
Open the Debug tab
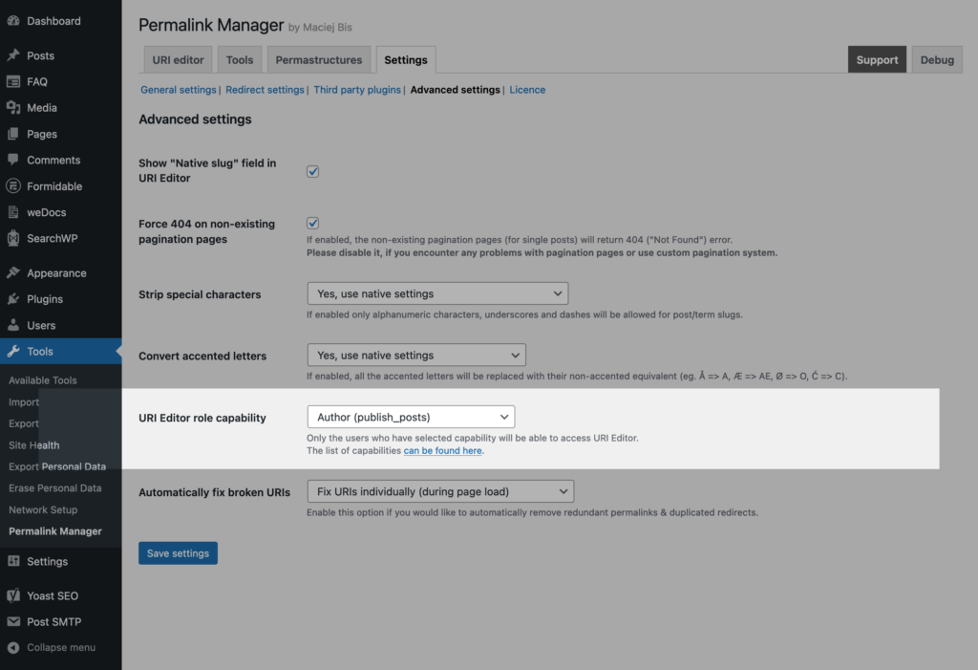coord(937,60)
